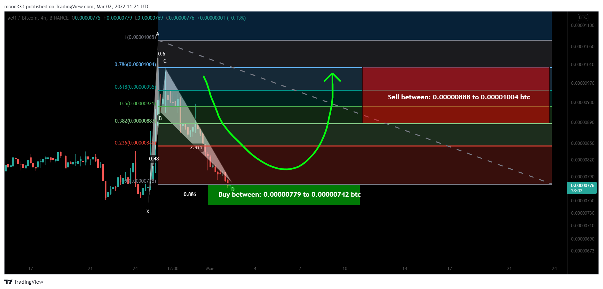This screenshot has width=603, height=289.
Task: Click the hand-drawn green upward arrow head
Action: (x=332, y=77)
